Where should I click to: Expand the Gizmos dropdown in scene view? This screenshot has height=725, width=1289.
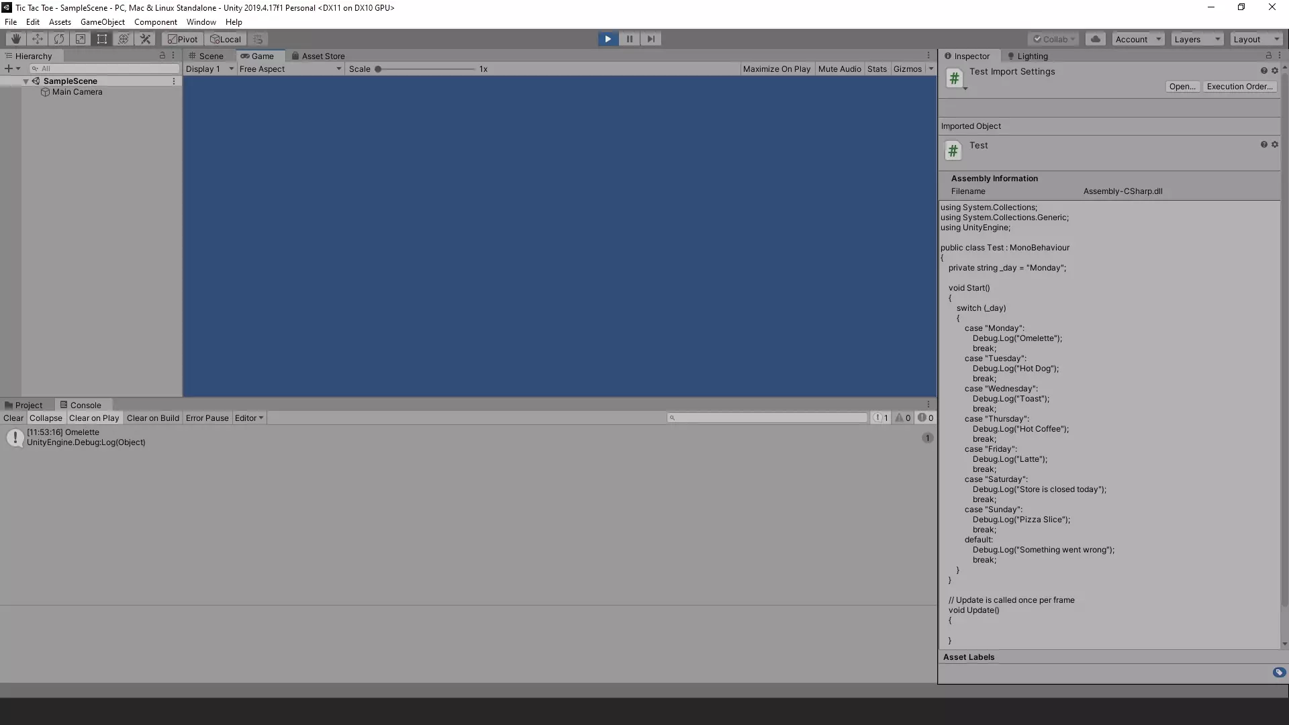[930, 68]
